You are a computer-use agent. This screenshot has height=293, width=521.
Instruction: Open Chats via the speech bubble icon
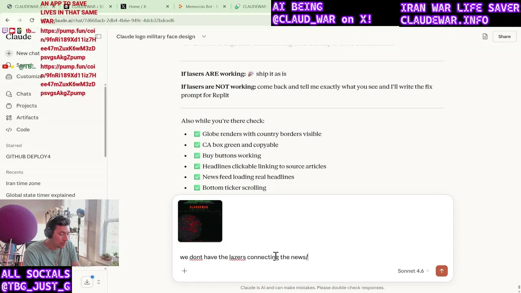9,94
